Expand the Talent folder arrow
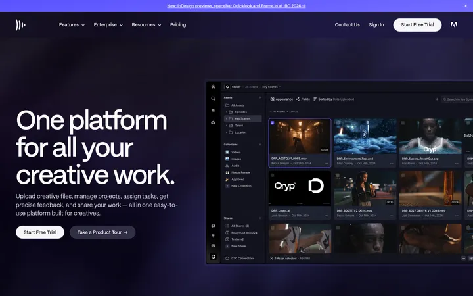This screenshot has height=296, width=473. click(227, 126)
